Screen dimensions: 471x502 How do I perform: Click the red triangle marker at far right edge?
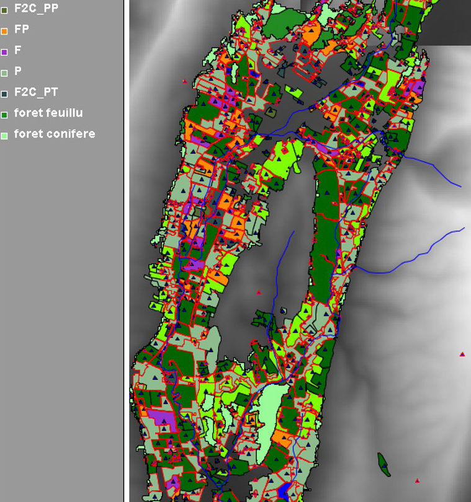(462, 354)
